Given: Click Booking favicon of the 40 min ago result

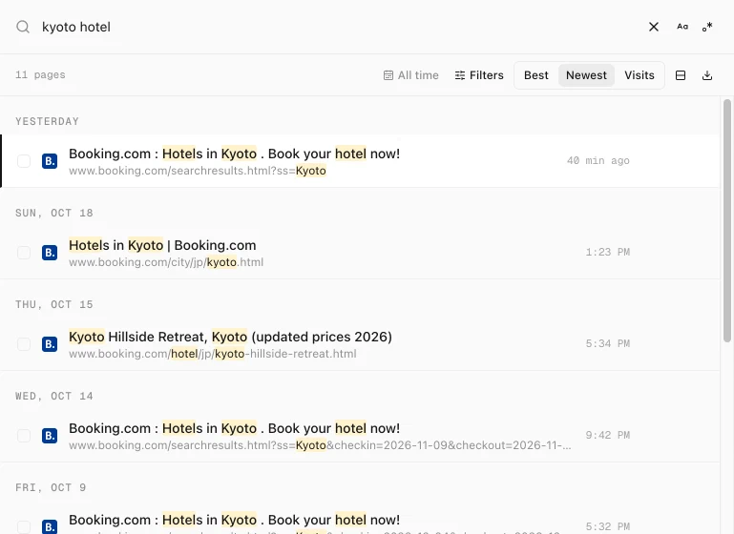Looking at the screenshot, I should point(50,161).
